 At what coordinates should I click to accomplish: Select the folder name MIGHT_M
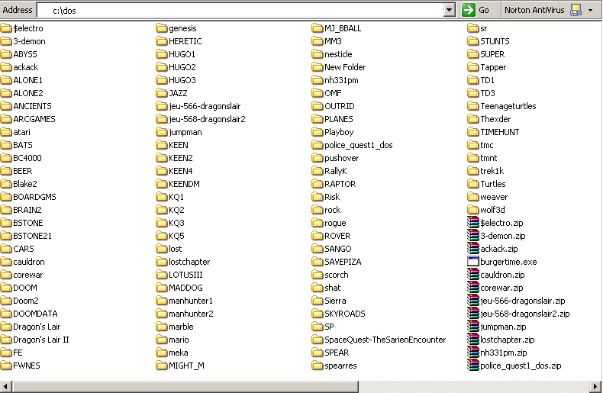coord(186,366)
